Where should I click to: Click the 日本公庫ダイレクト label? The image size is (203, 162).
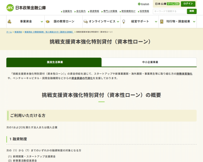click(x=167, y=4)
